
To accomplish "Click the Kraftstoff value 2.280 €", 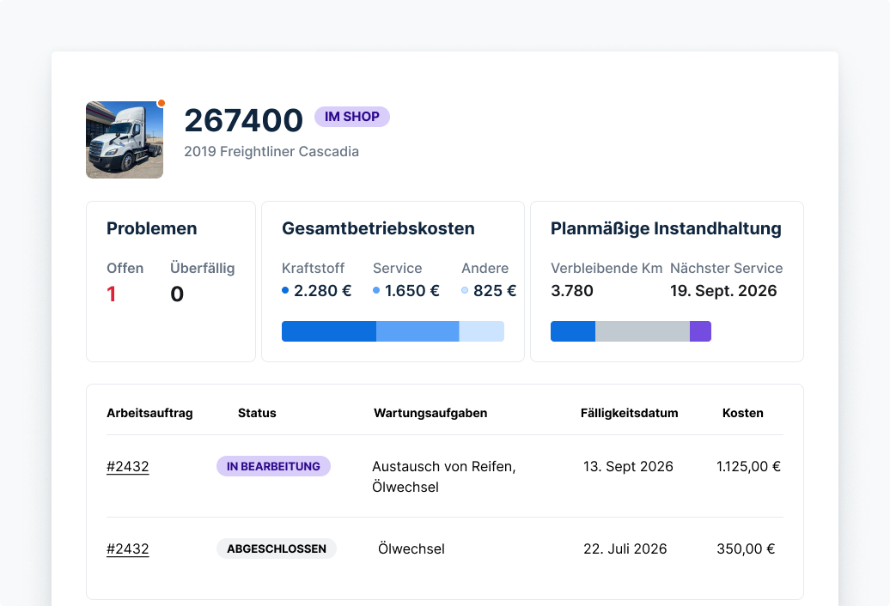I will [x=322, y=291].
